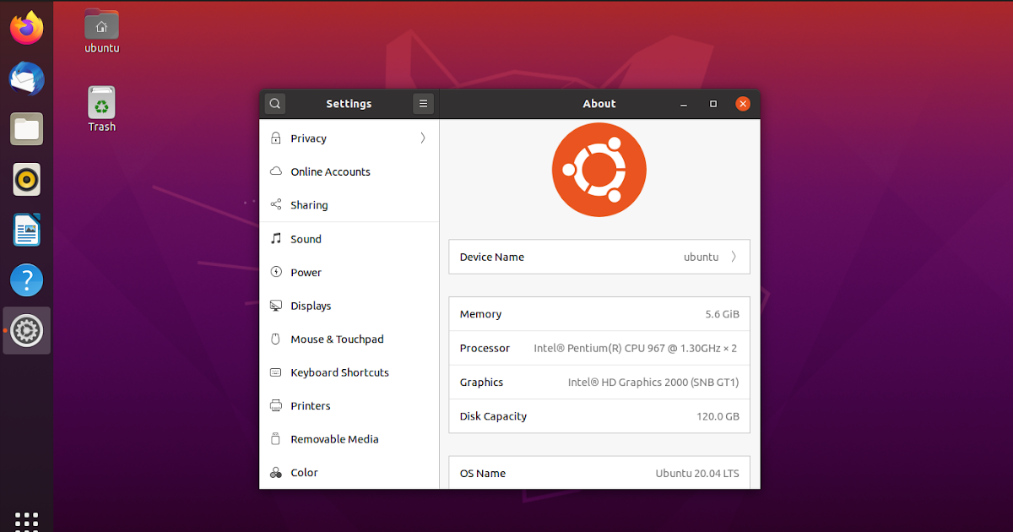Open Device Name editor via chevron
Screen dimensions: 1013x532
[733, 257]
